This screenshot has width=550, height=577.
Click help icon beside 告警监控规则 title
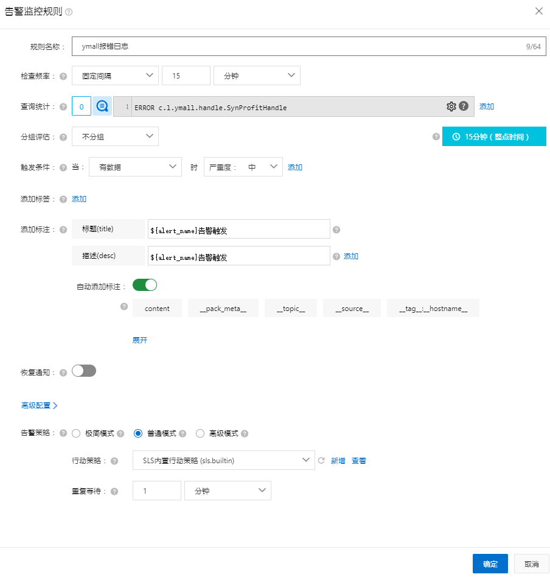[x=69, y=12]
